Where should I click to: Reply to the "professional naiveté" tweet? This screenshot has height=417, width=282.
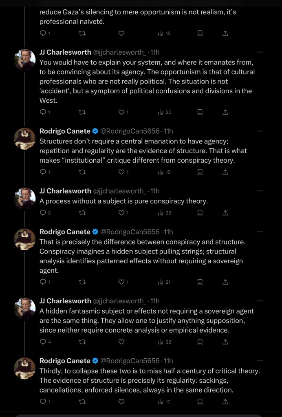click(x=43, y=33)
